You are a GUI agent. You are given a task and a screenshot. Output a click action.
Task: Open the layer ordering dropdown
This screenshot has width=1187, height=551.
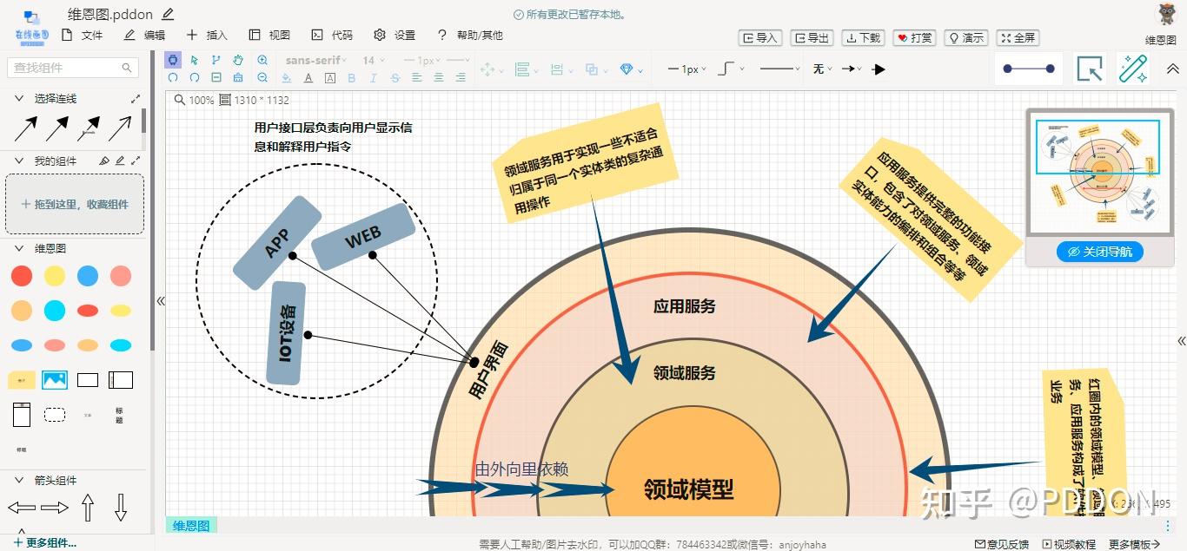coord(595,69)
